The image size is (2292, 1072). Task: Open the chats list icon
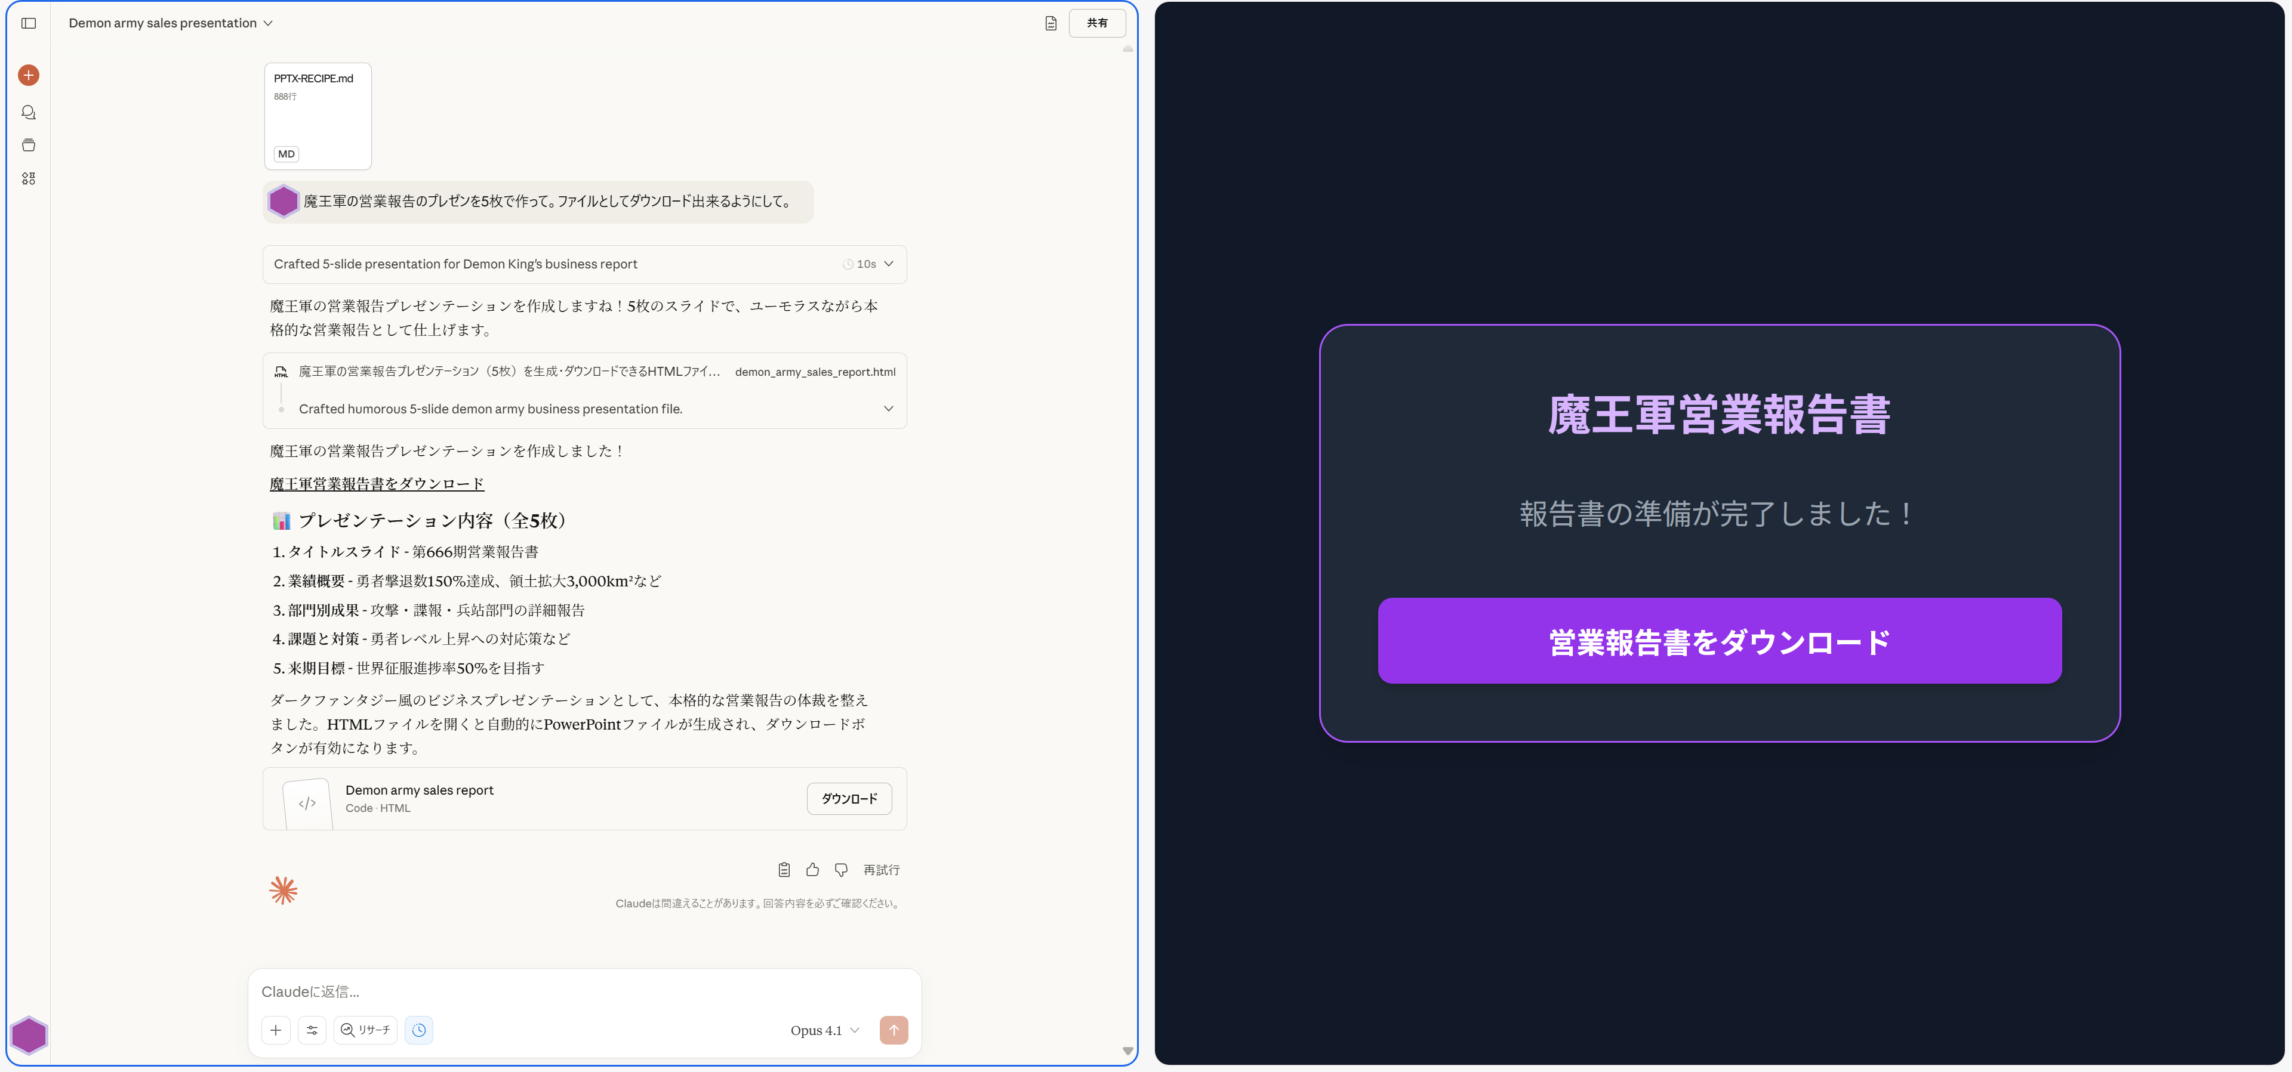coord(29,112)
